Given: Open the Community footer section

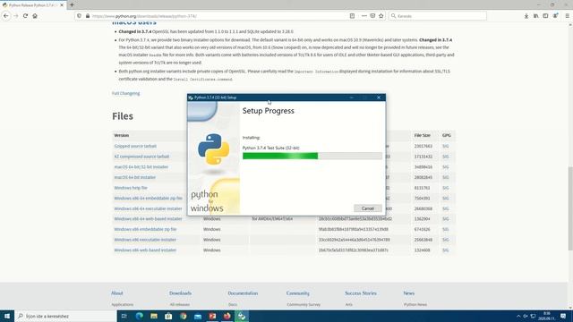Looking at the screenshot, I should (x=298, y=293).
